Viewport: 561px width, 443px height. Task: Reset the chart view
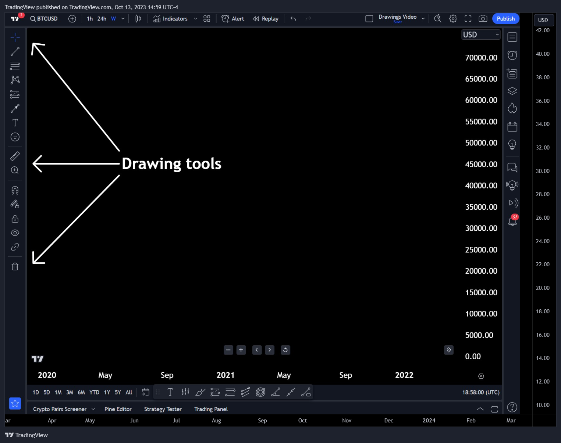[x=285, y=350]
